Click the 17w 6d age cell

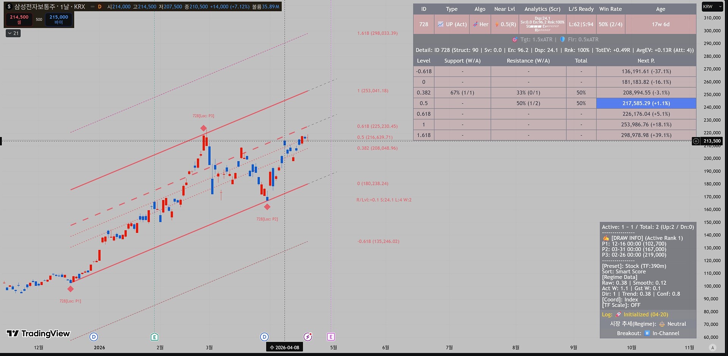[661, 24]
